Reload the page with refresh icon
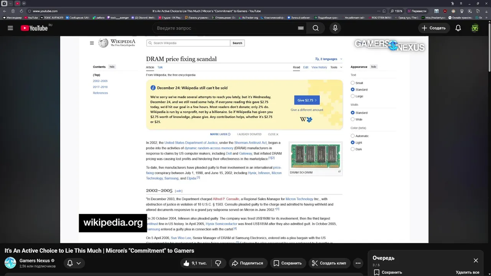Viewport: 491px width, 276px height. pos(21,11)
